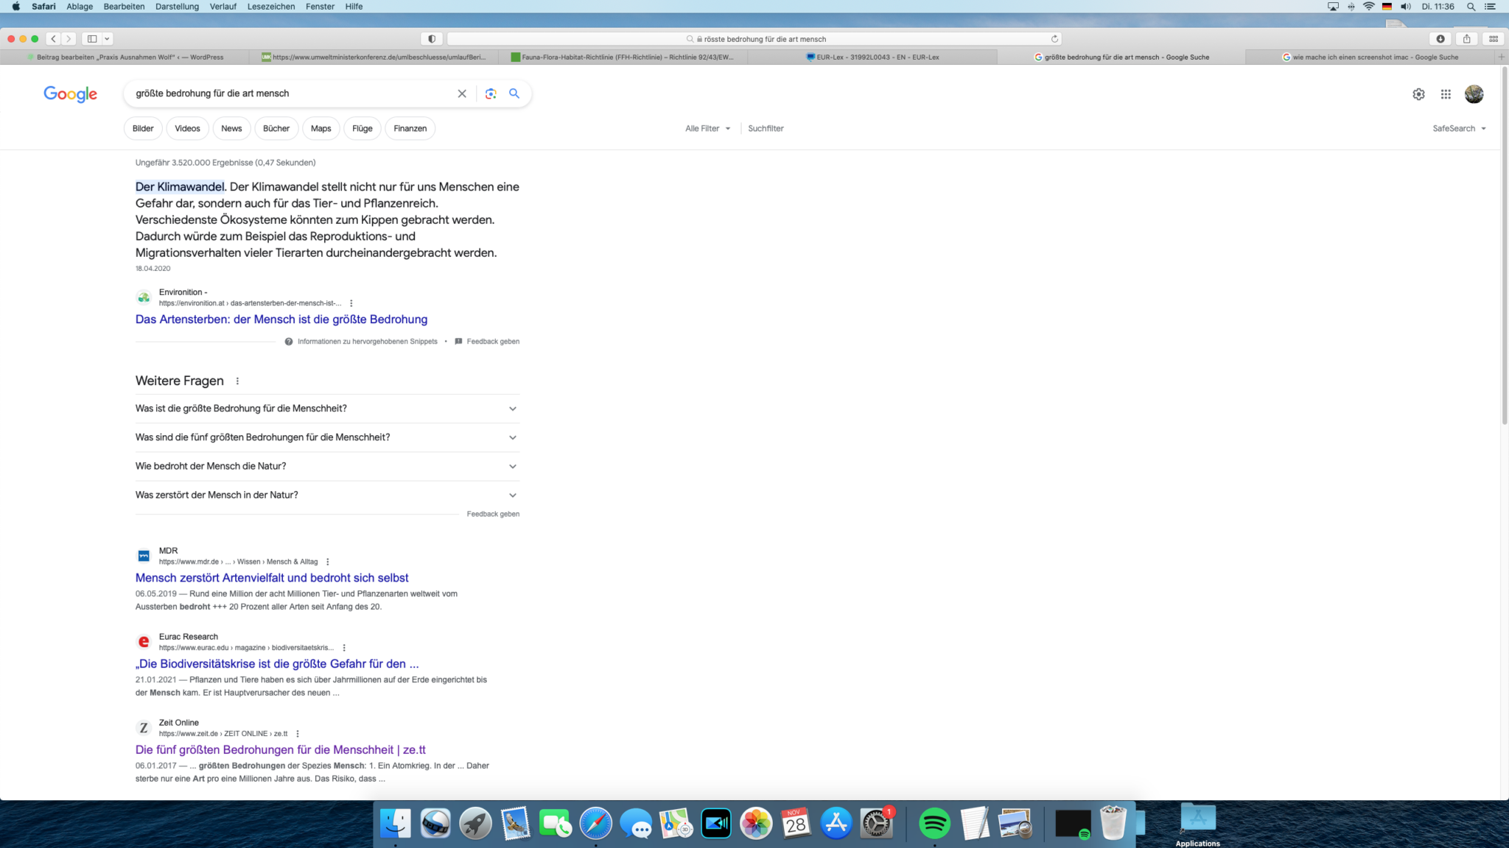The image size is (1509, 848).
Task: Open more options next to Weitere Fragen
Action: tap(237, 381)
